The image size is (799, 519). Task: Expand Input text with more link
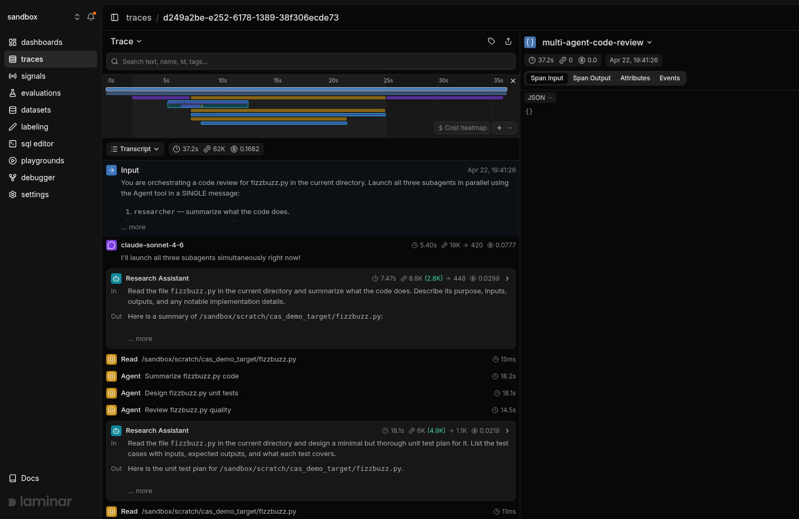coord(133,227)
